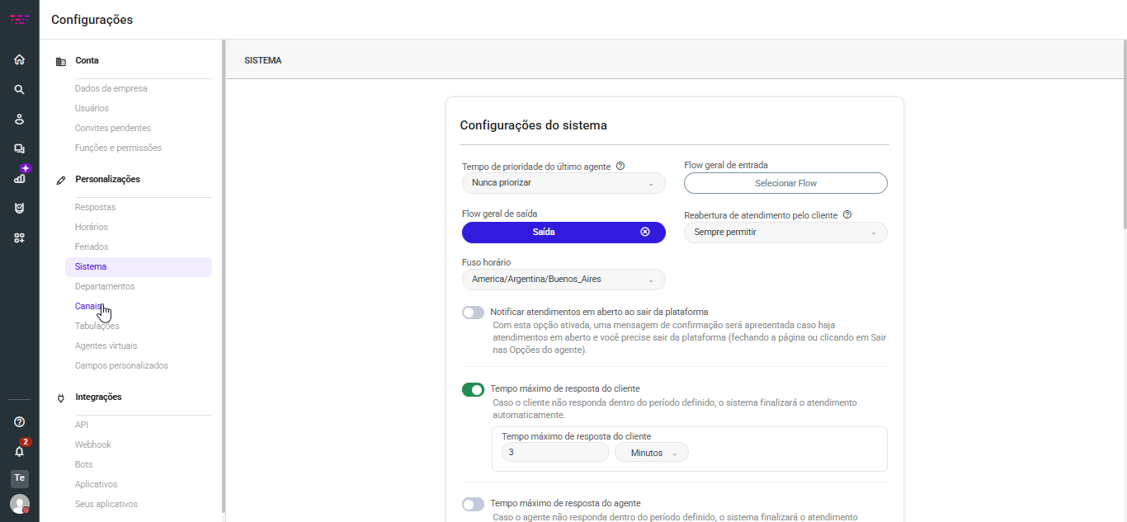Open the apps grid-plus icon in left rail
The image size is (1127, 522).
tap(19, 237)
